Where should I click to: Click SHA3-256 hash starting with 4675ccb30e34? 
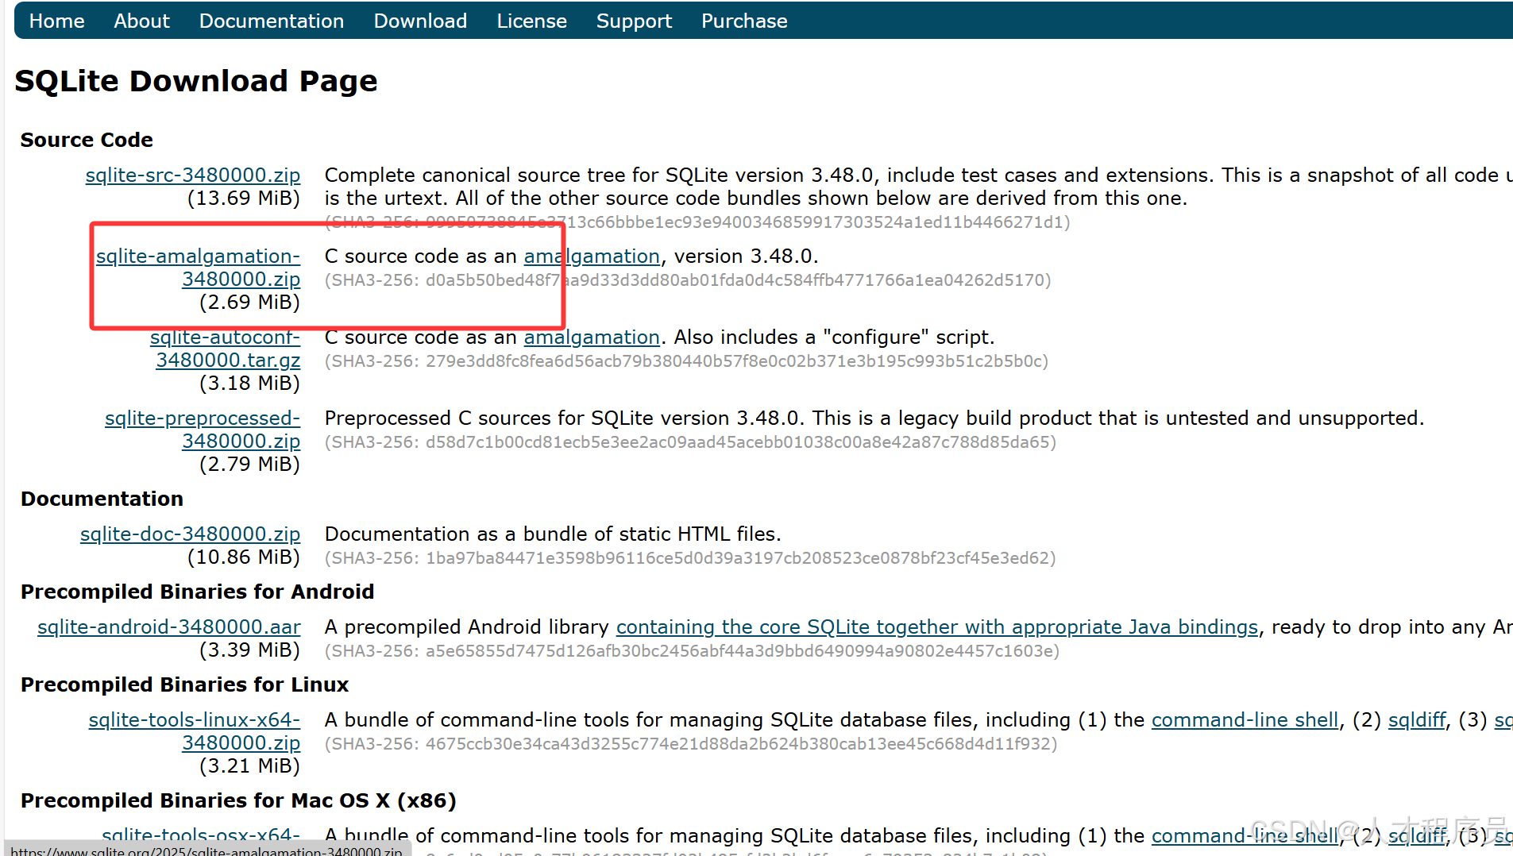click(691, 744)
